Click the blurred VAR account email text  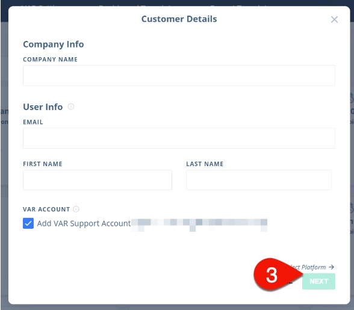coord(199,225)
